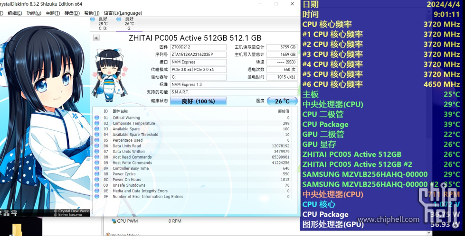Select the C: D: disk tab
This screenshot has height=236, width=465.
[x=103, y=23]
